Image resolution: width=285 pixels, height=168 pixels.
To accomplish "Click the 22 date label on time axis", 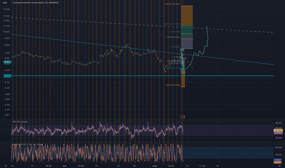I will (x=119, y=166).
